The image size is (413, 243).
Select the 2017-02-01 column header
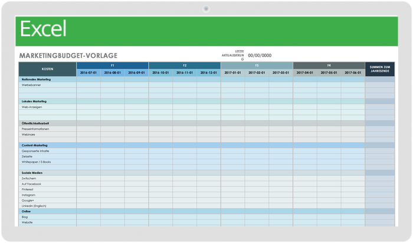(x=257, y=73)
